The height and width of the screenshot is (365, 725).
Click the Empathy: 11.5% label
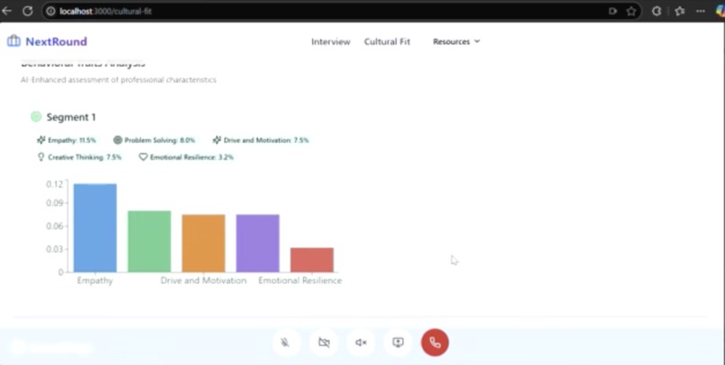[72, 140]
